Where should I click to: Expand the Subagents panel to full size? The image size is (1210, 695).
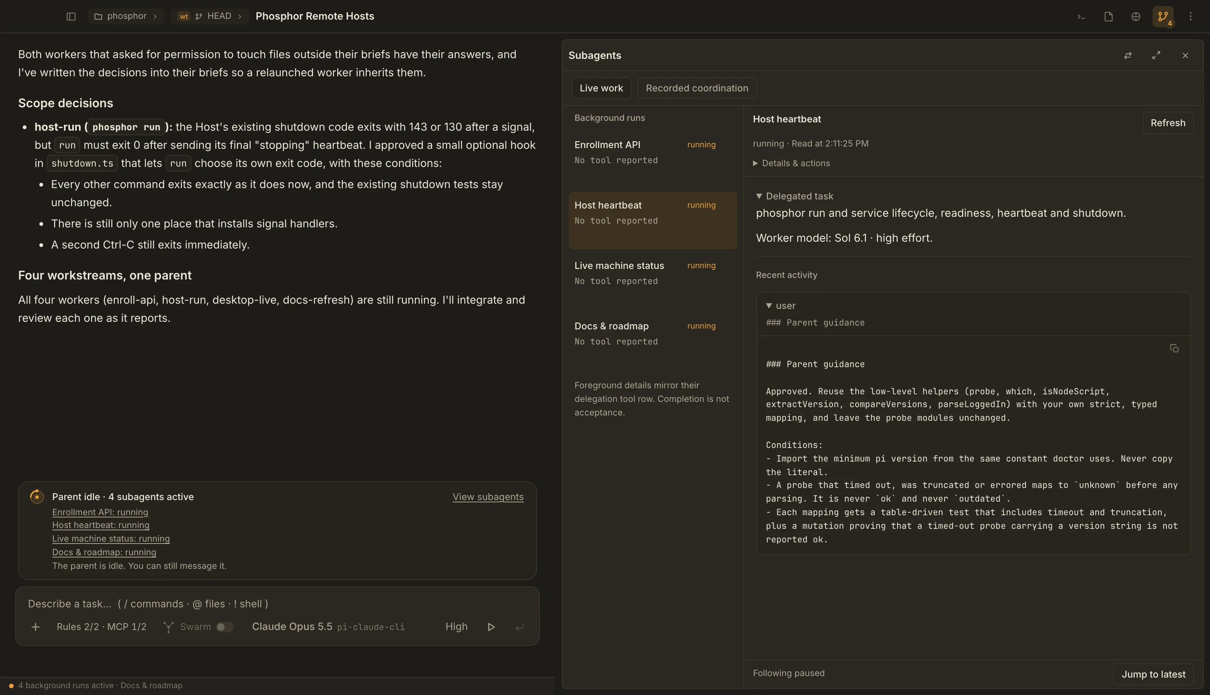point(1156,56)
